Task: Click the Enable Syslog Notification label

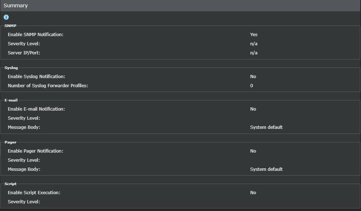Action: point(37,76)
